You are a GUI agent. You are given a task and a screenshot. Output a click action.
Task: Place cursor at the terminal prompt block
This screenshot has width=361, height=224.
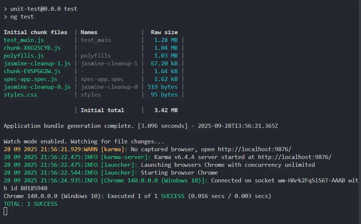pos(5,211)
